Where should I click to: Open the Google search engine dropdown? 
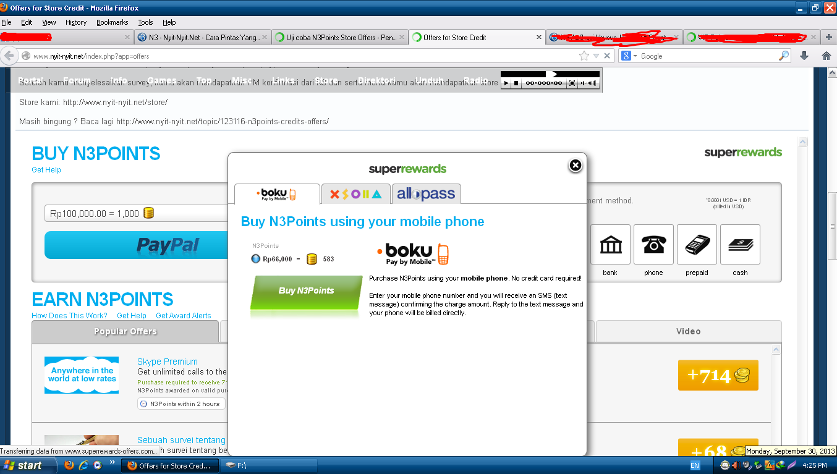click(629, 56)
